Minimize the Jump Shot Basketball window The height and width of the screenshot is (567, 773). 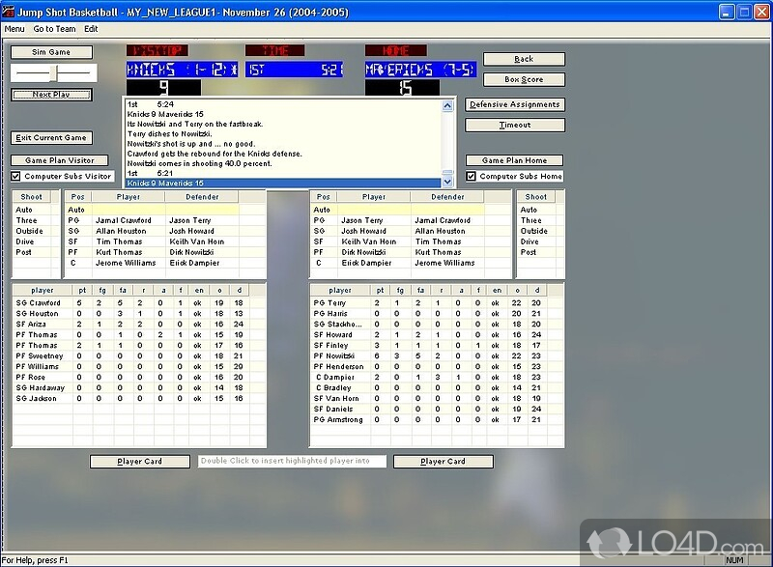point(727,13)
